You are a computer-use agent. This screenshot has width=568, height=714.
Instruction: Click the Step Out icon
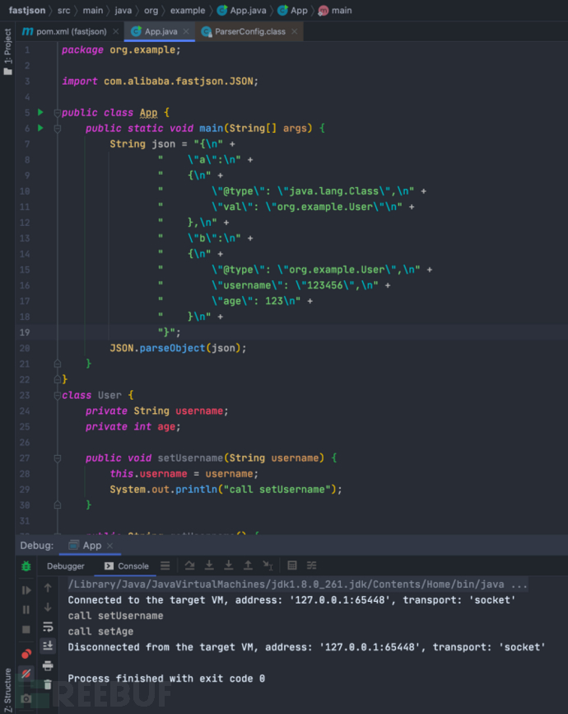(248, 566)
